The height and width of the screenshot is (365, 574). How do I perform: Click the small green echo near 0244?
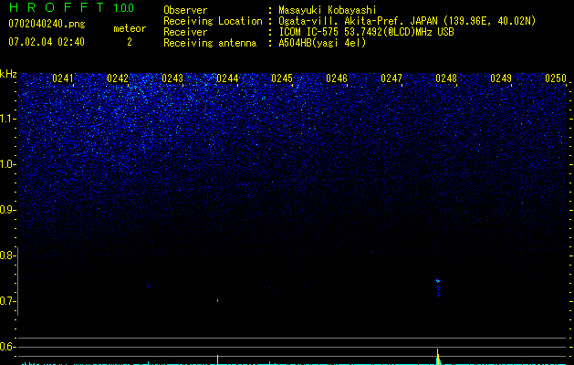point(218,300)
